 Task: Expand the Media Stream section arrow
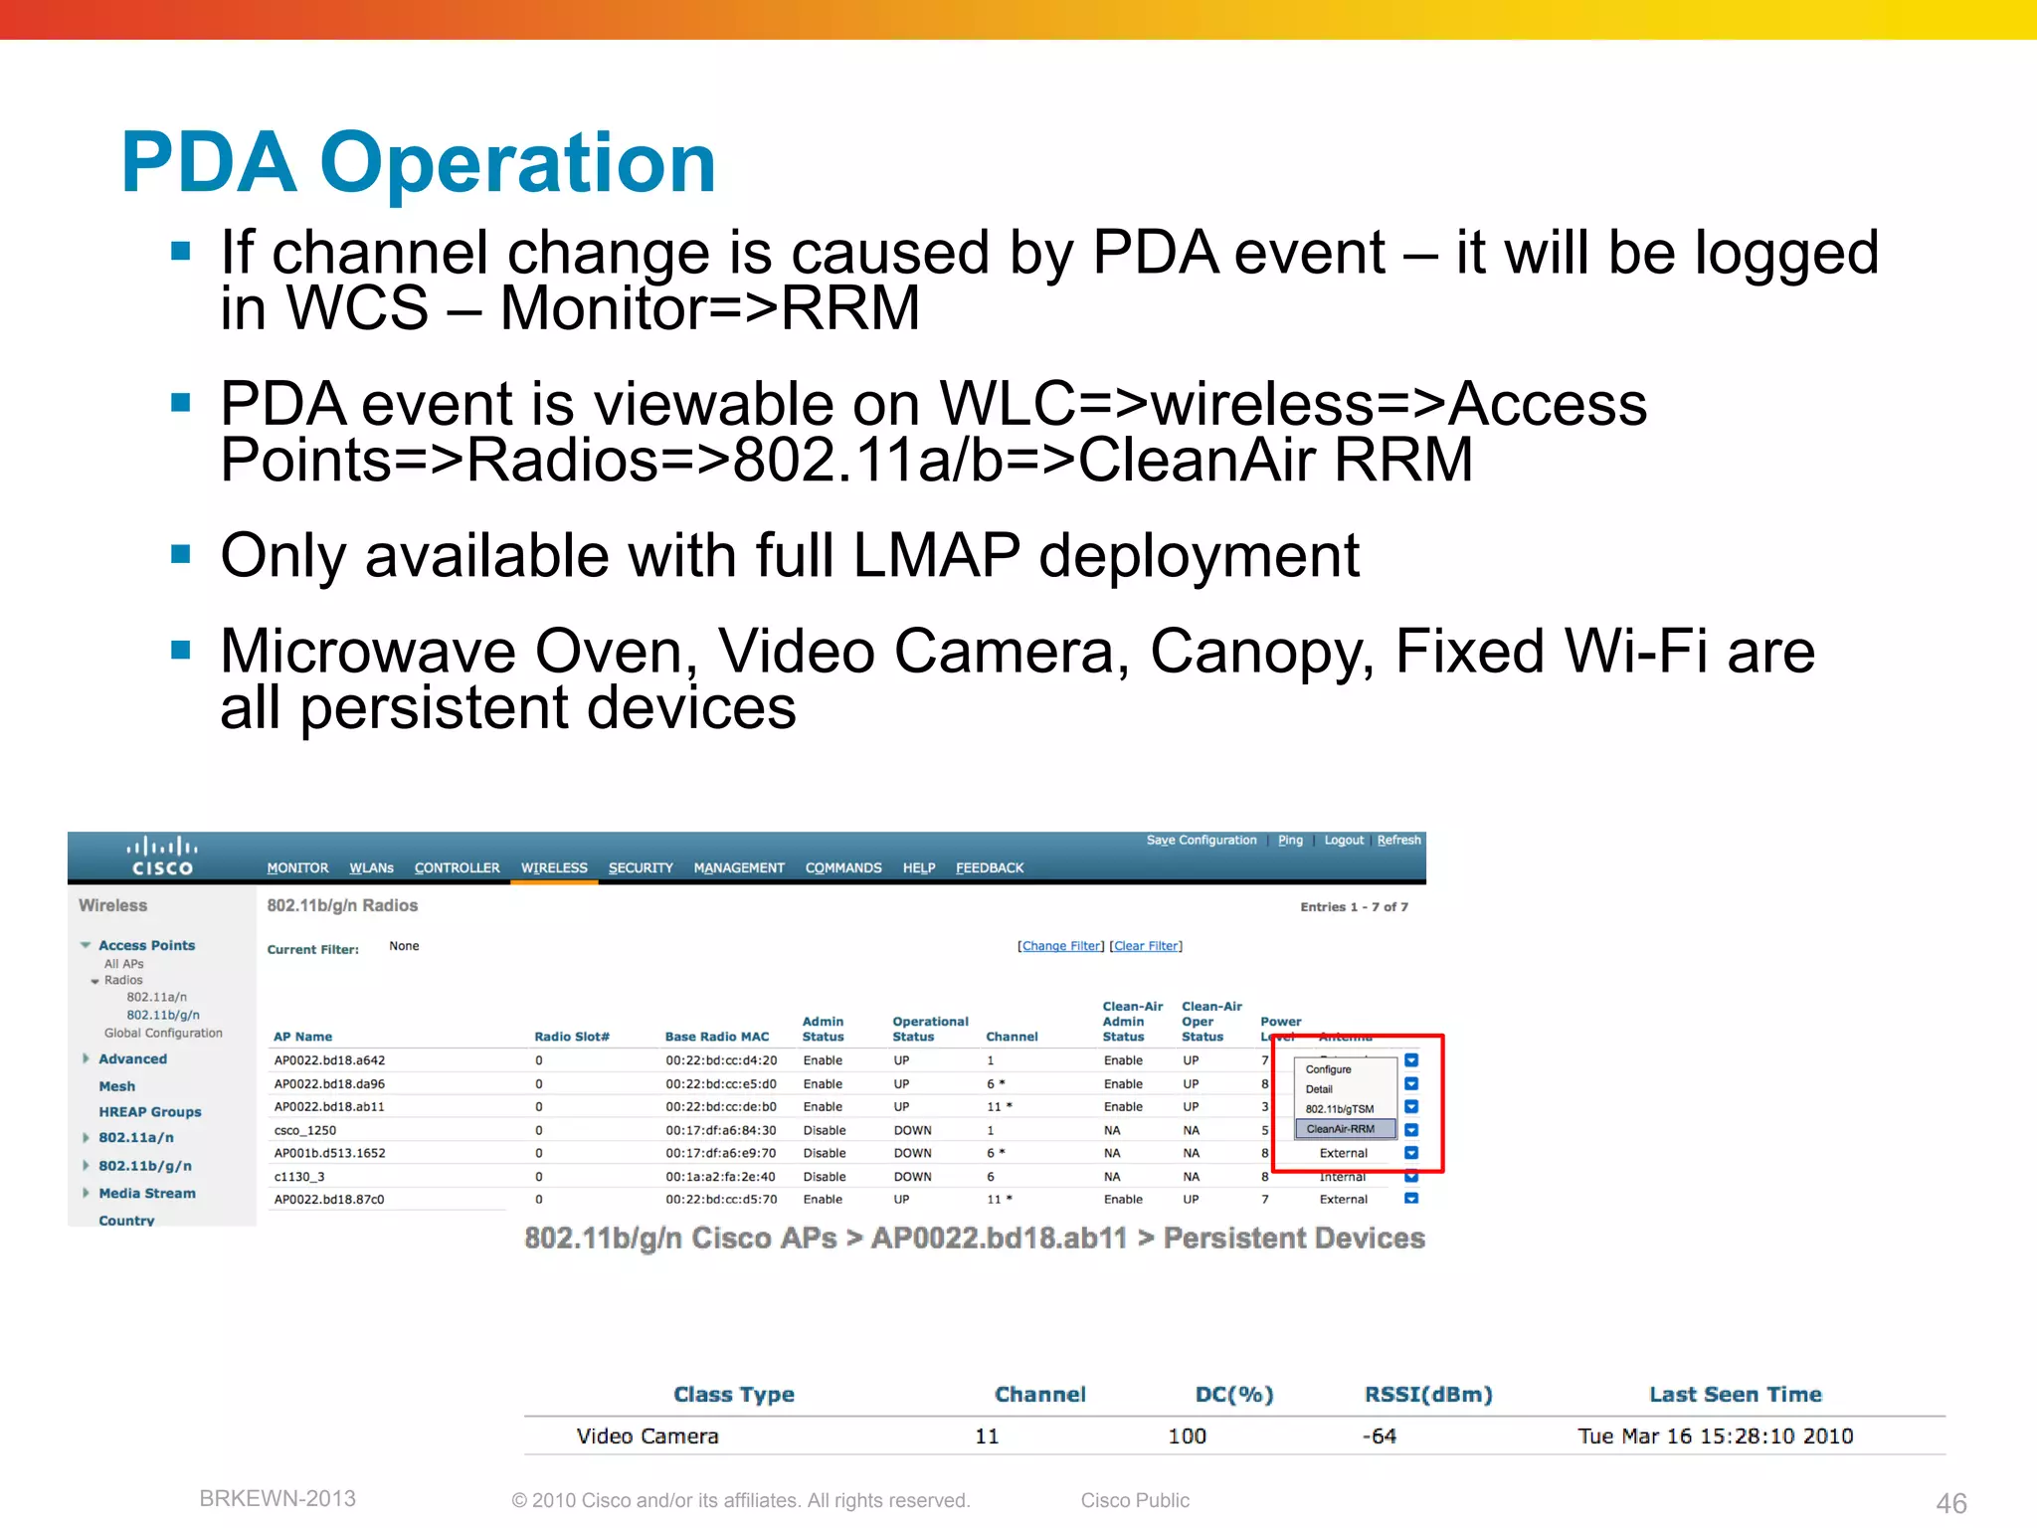(86, 1193)
